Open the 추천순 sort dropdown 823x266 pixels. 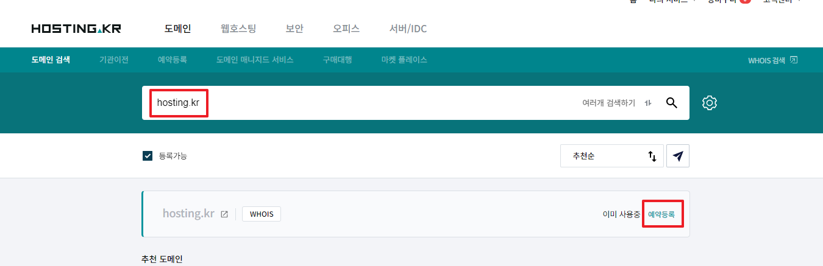pyautogui.click(x=611, y=156)
